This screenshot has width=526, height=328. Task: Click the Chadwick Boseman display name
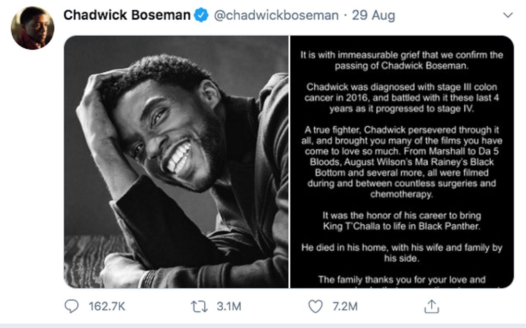click(127, 16)
